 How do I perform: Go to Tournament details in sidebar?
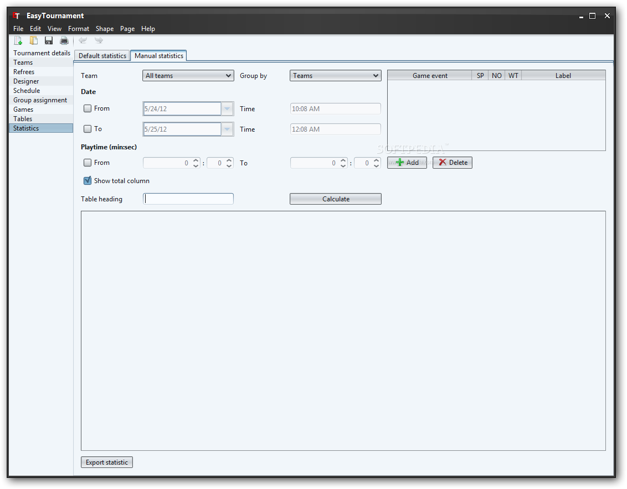tap(41, 53)
